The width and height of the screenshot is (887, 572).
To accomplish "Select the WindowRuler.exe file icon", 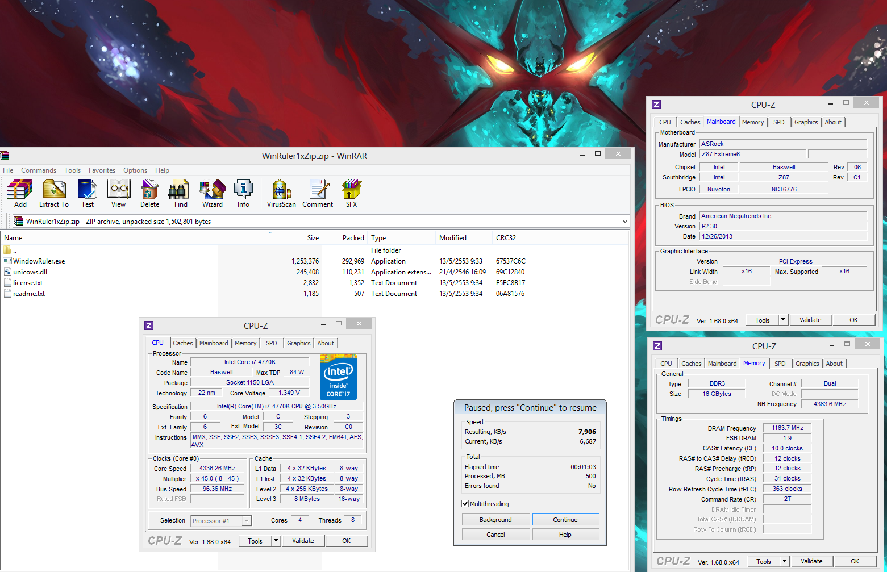I will [x=7, y=261].
